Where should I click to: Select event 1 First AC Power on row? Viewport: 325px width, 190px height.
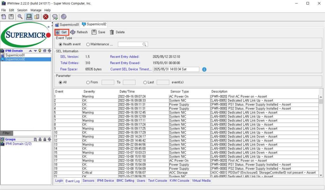coord(186,96)
